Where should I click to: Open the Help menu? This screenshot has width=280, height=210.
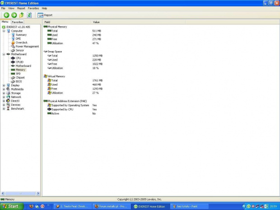44,8
